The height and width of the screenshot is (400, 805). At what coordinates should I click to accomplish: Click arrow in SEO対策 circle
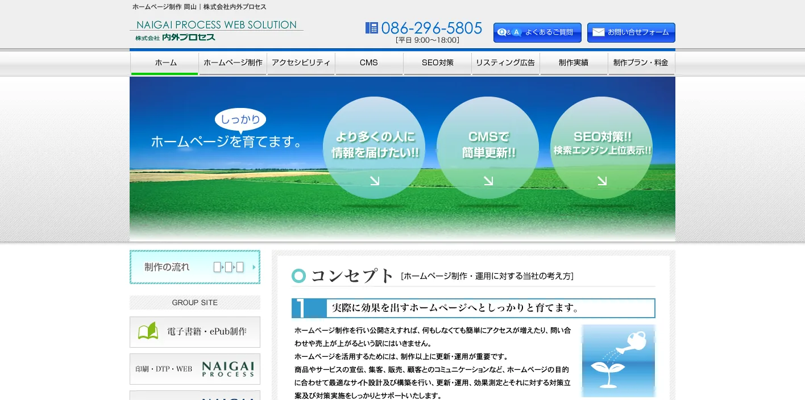602,181
